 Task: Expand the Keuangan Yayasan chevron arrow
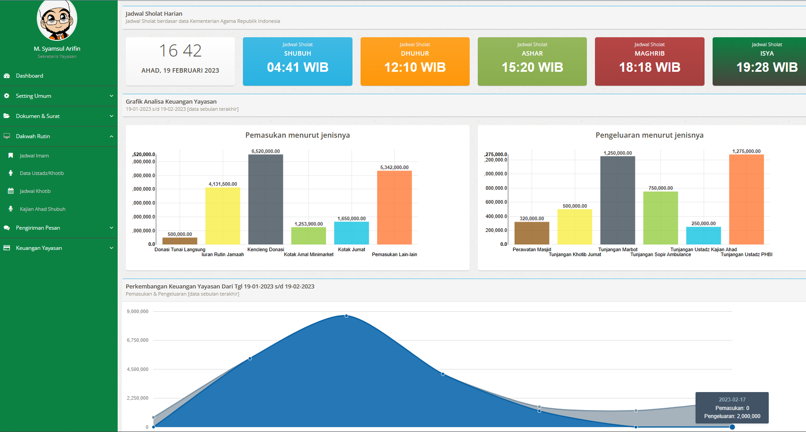click(x=111, y=248)
